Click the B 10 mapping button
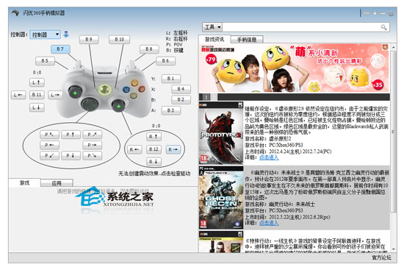Image resolution: width=404 pixels, height=270 pixels. (119, 39)
